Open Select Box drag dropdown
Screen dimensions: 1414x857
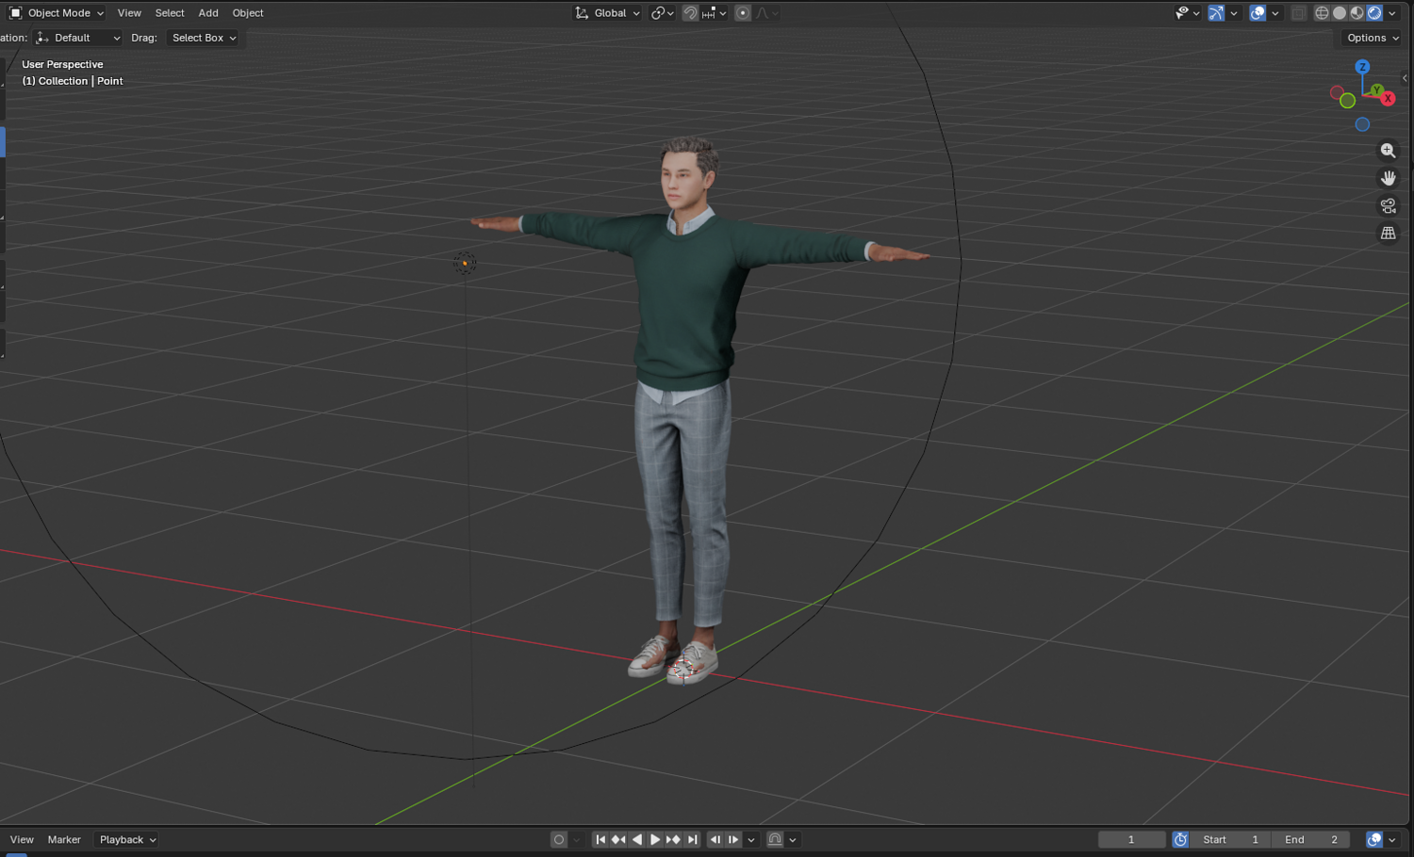click(204, 38)
